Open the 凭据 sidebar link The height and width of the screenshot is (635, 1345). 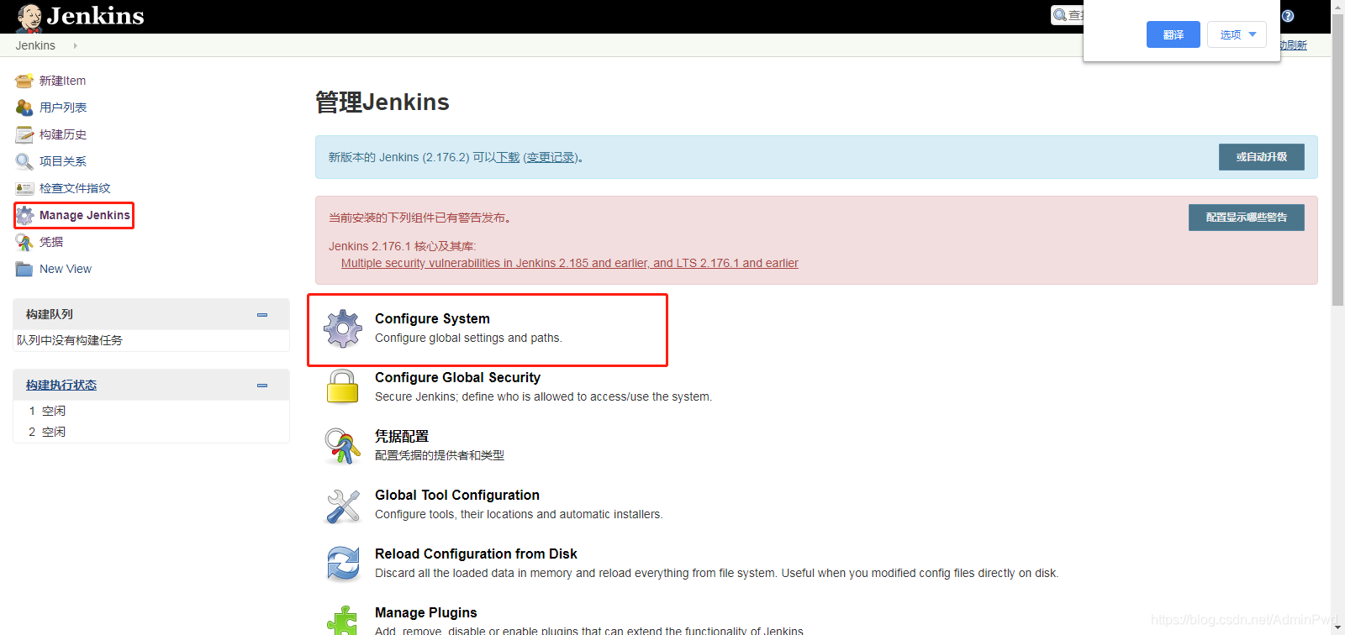click(x=51, y=242)
